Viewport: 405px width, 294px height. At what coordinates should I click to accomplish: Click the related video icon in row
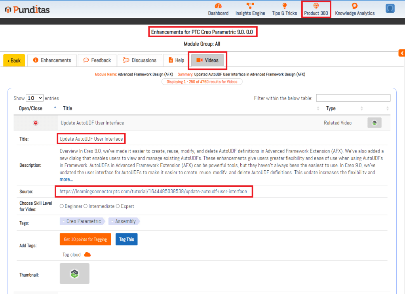(x=374, y=123)
